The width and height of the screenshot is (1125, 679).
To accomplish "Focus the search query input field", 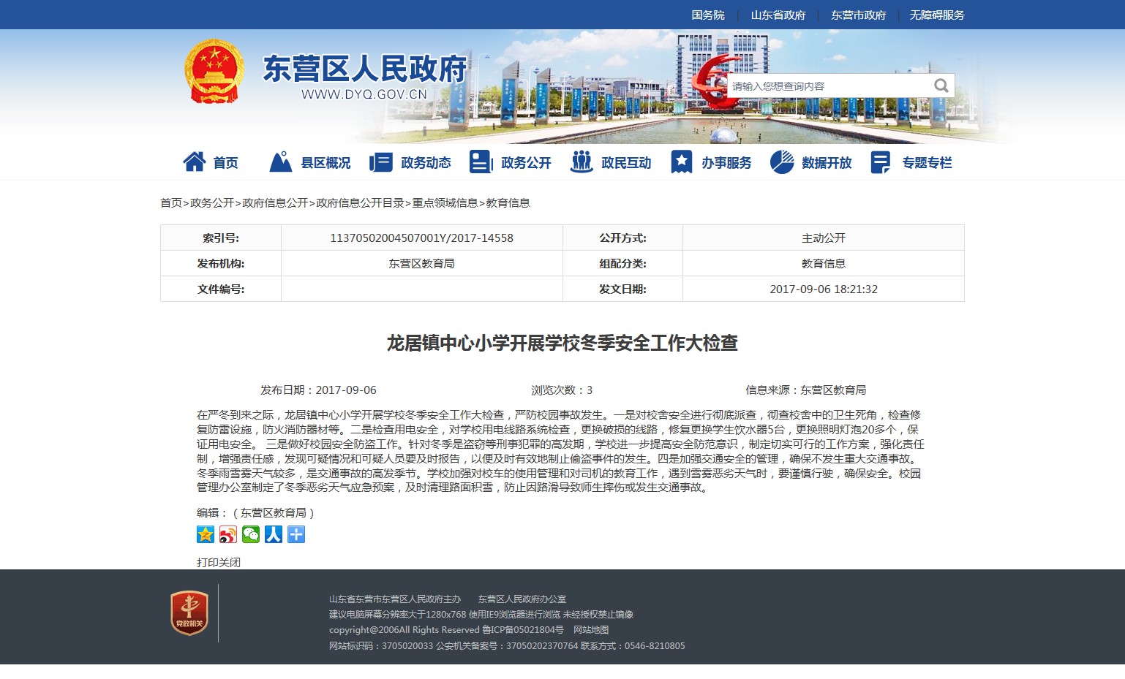I will click(x=827, y=86).
